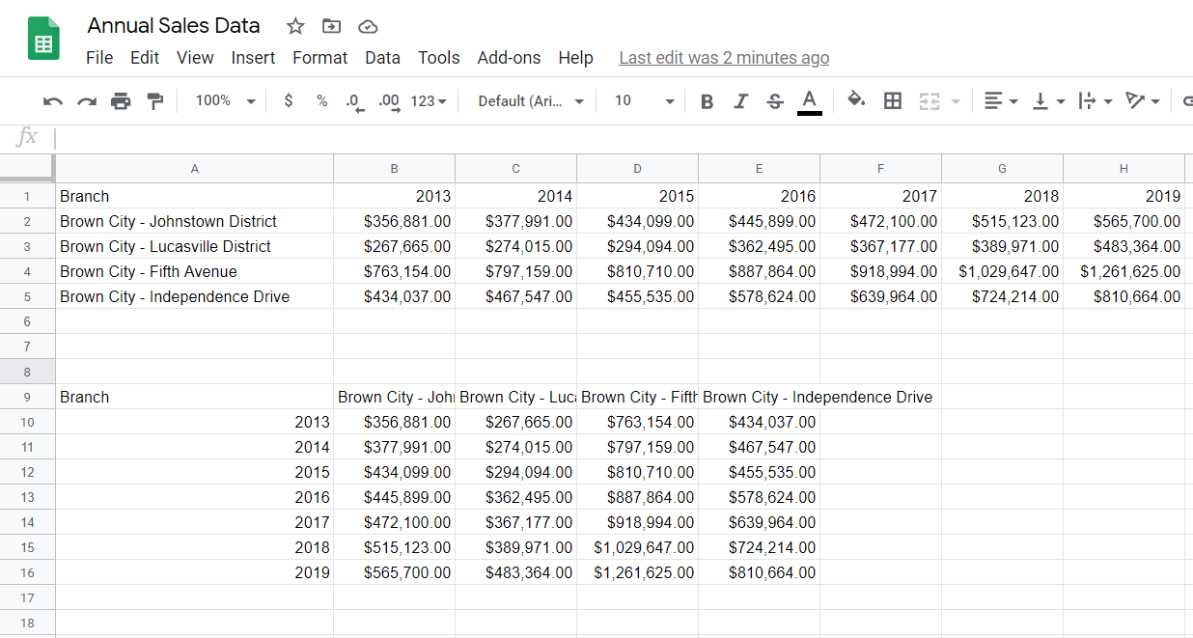The image size is (1193, 638).
Task: Select row 16 header
Action: [x=27, y=572]
